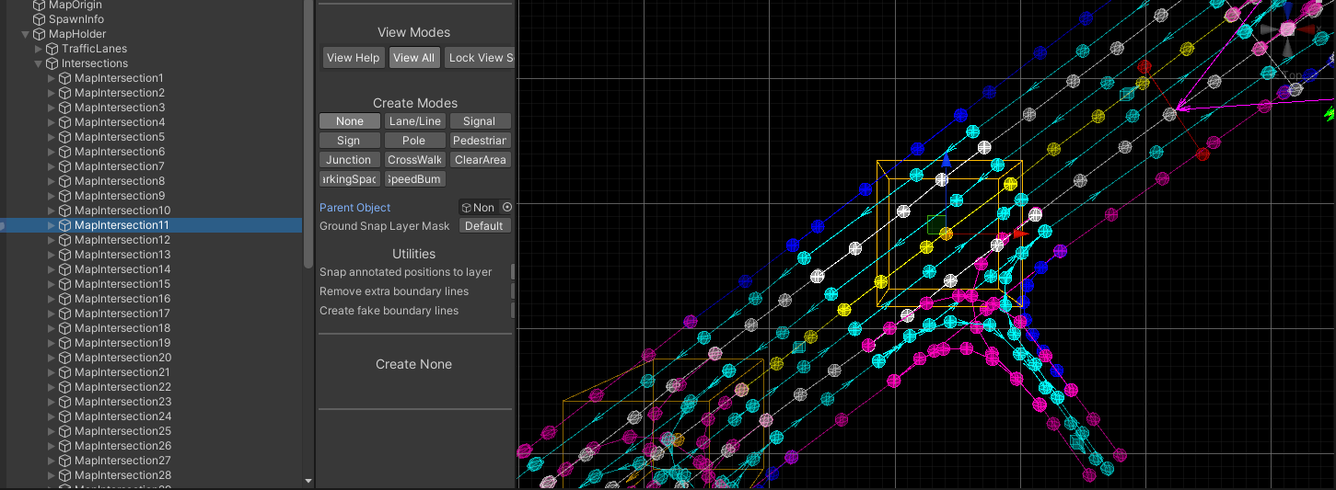Image resolution: width=1336 pixels, height=490 pixels.
Task: Enable Sign create mode
Action: pos(349,141)
